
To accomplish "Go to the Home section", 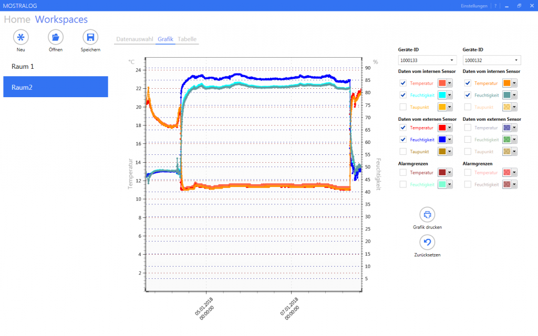I will (17, 20).
